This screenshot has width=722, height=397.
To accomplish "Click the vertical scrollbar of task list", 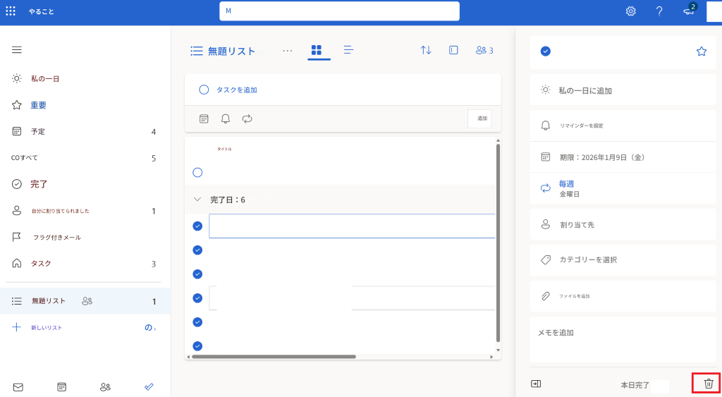I will click(498, 243).
